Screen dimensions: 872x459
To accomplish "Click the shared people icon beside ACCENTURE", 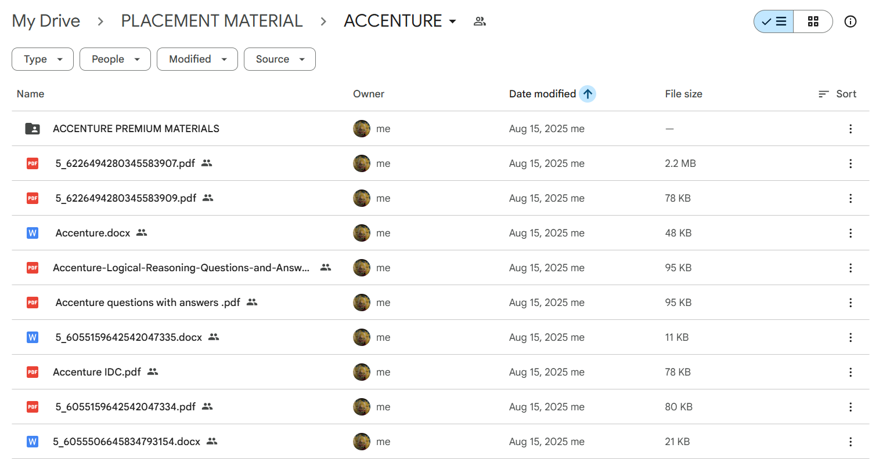I will [x=480, y=21].
